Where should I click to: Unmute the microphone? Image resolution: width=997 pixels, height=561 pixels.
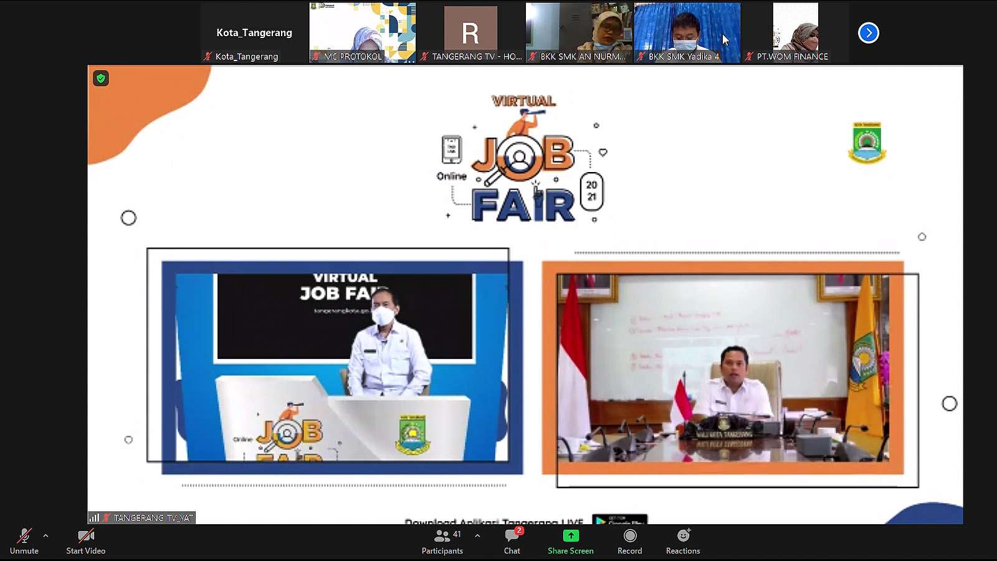(24, 541)
